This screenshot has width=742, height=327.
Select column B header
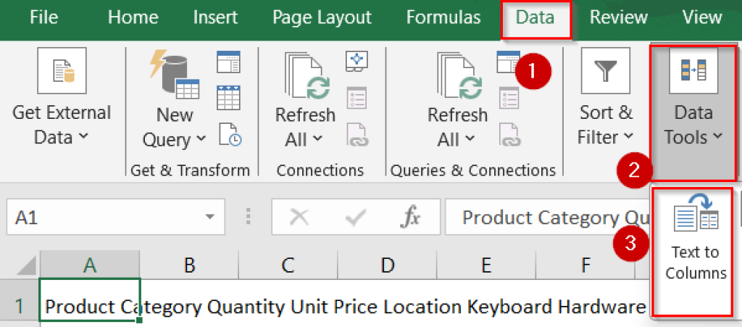(x=189, y=265)
